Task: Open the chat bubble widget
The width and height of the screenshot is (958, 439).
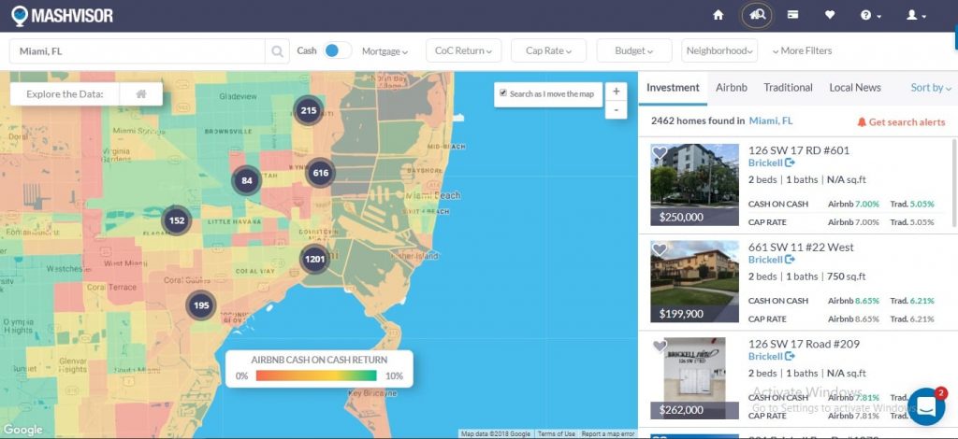Action: point(925,406)
